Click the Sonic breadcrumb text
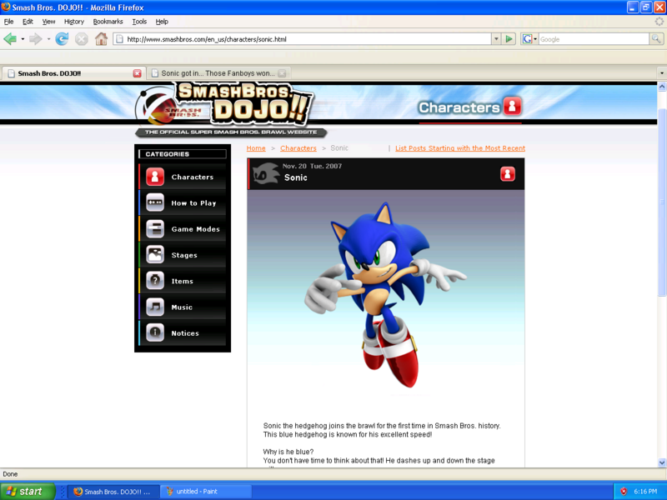Screen dimensions: 667x500 (339, 148)
